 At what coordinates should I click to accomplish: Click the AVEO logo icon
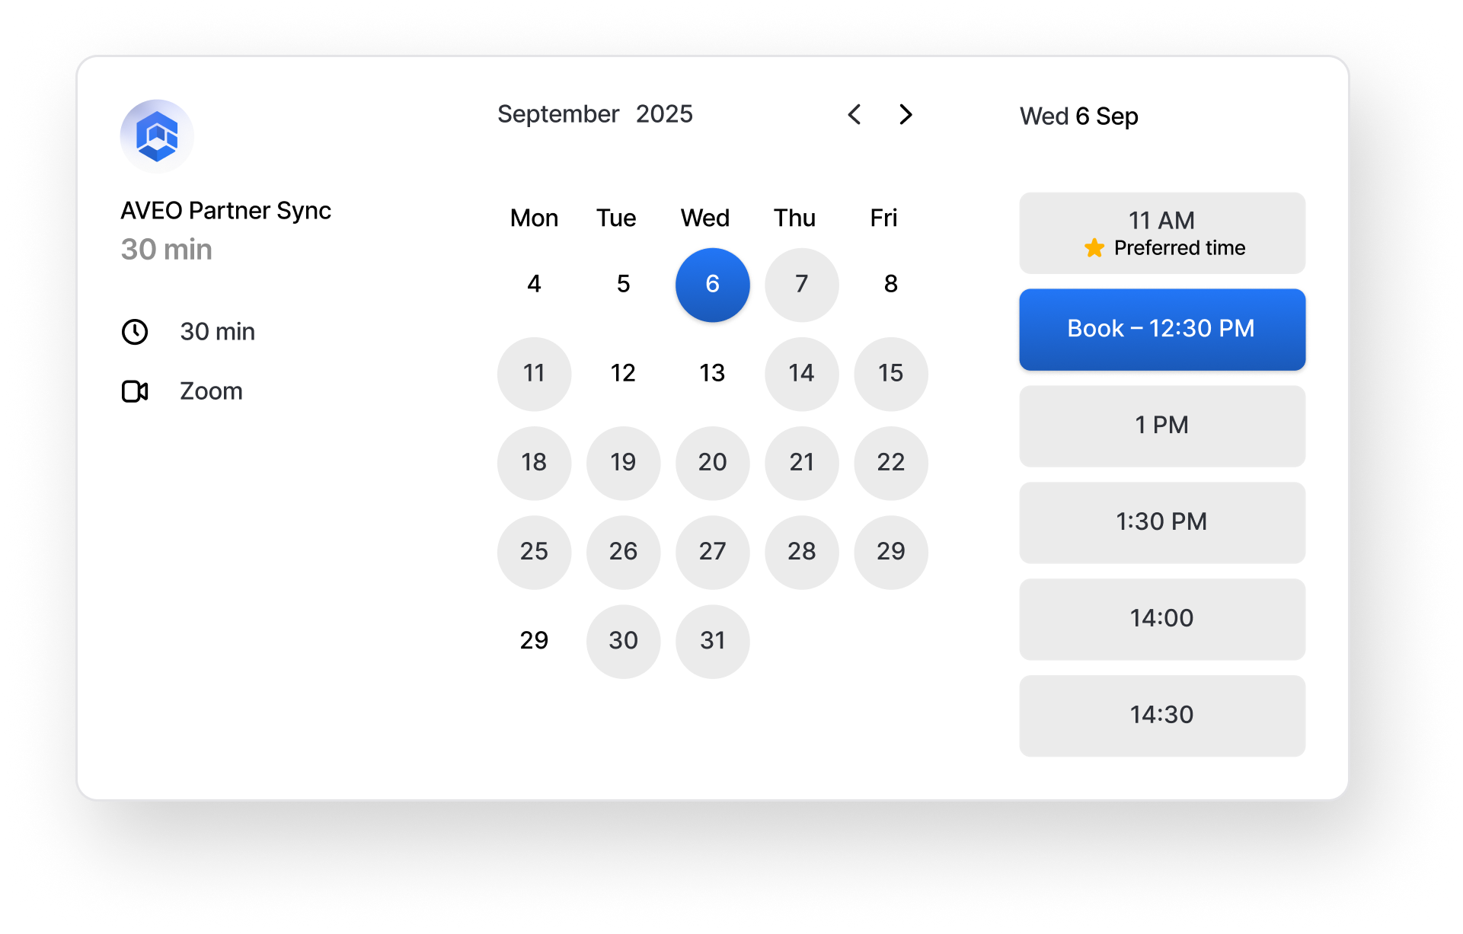(x=157, y=136)
